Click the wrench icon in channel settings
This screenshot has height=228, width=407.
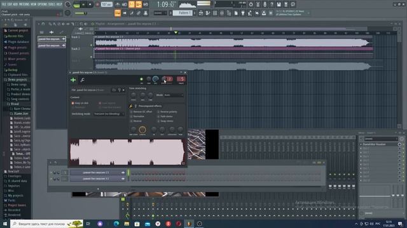pyautogui.click(x=82, y=80)
